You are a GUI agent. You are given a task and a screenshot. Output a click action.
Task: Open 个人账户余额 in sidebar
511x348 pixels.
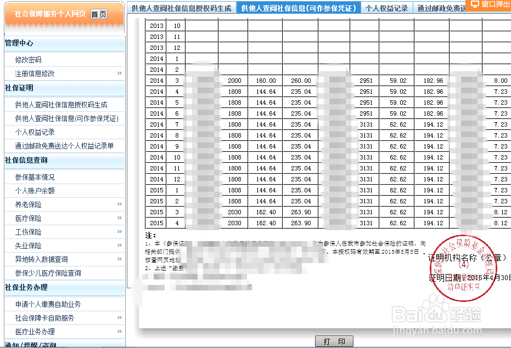pyautogui.click(x=35, y=191)
